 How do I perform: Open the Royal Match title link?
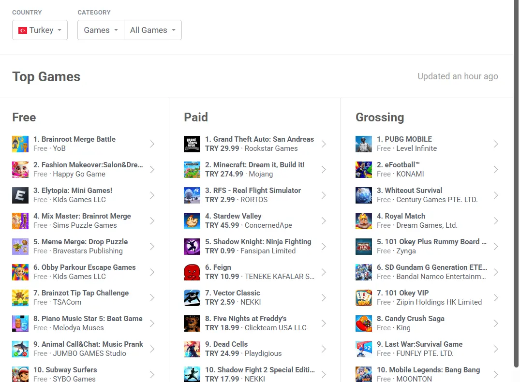401,216
